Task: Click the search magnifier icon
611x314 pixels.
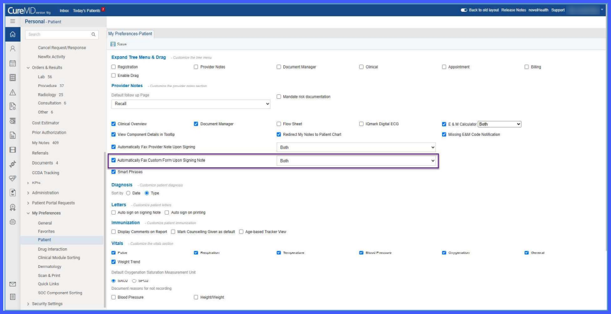Action: [x=94, y=35]
